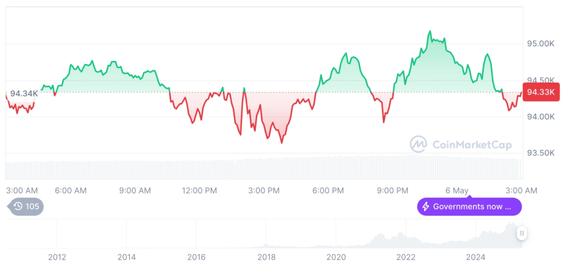The image size is (570, 265).
Task: Click the 93.50K price axis label
Action: (540, 153)
